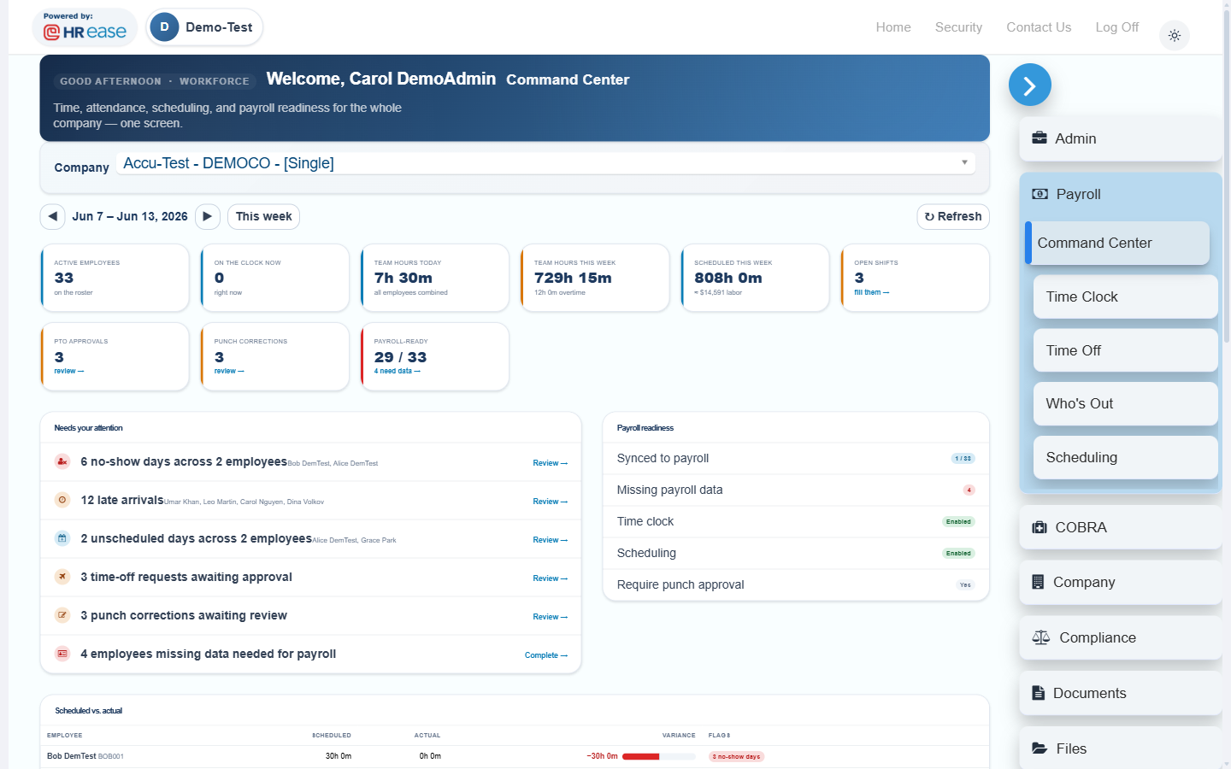This screenshot has height=769, width=1231.
Task: Click the Compliance scales icon
Action: tap(1041, 637)
